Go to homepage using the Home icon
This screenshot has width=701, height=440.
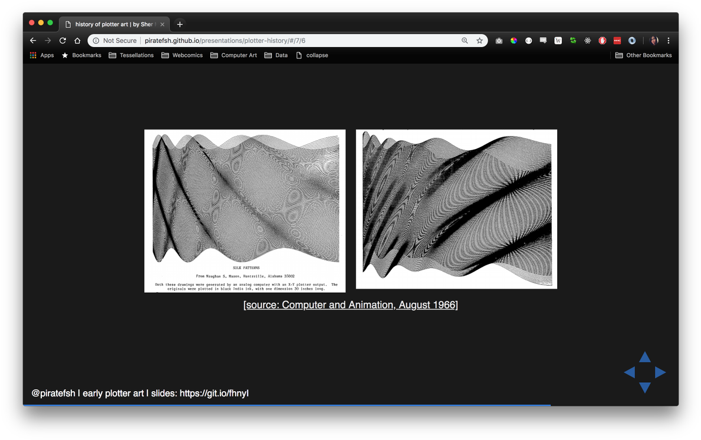click(x=77, y=41)
